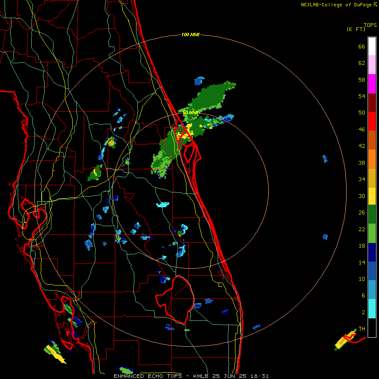The height and width of the screenshot is (379, 379).
Task: Click the '10' legend number
Action: [x=362, y=279]
